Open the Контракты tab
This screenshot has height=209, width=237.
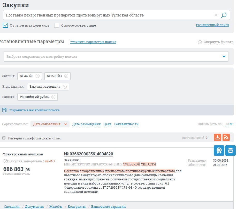pos(77,206)
